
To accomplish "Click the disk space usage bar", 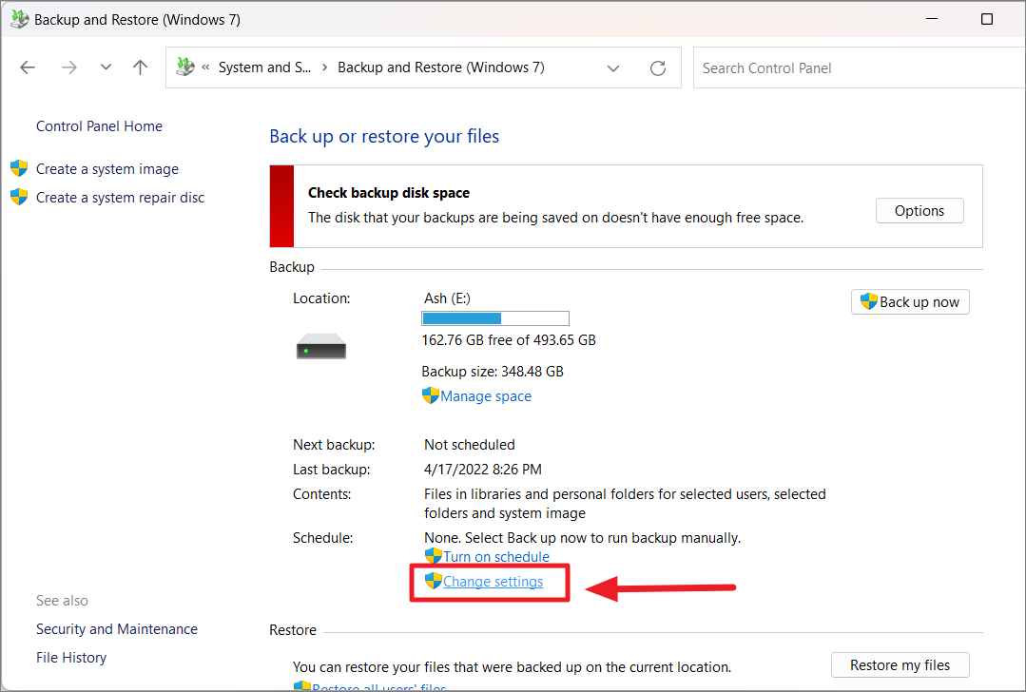I will [494, 318].
